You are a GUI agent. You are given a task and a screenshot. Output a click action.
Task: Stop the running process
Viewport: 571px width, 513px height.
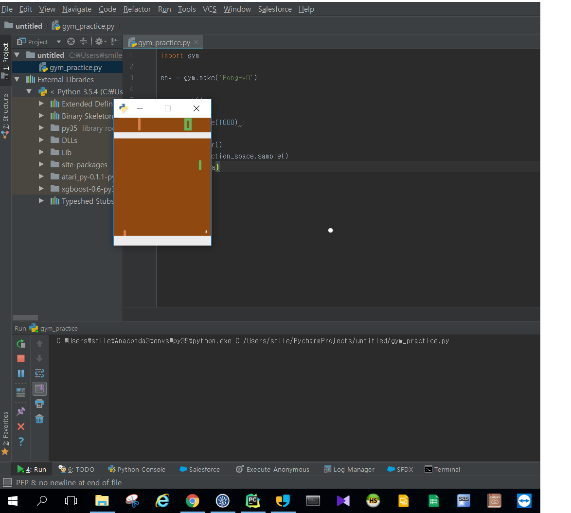click(21, 358)
